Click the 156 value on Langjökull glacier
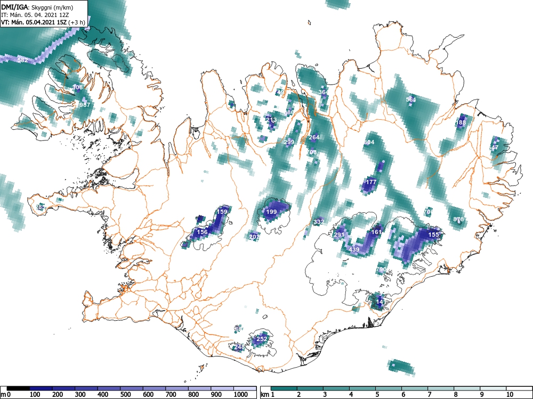The width and height of the screenshot is (533, 399). [x=202, y=232]
